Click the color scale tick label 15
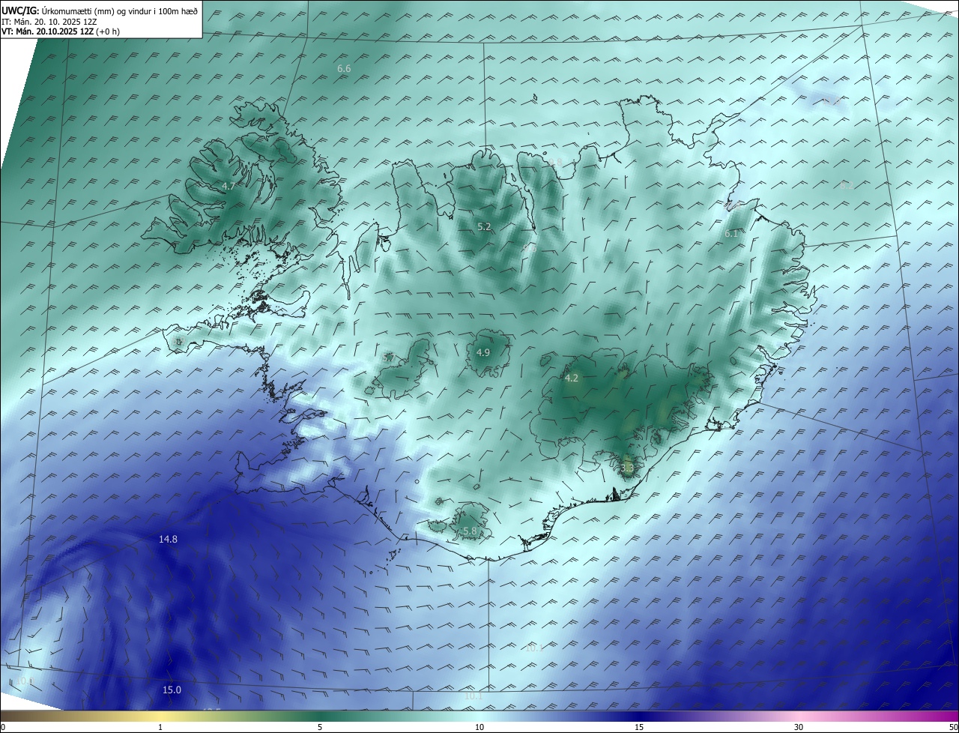Viewport: 959px width, 733px height. (x=639, y=728)
